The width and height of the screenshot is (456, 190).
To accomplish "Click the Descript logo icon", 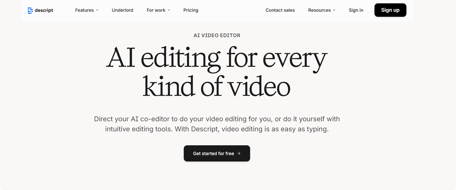I will (x=30, y=11).
